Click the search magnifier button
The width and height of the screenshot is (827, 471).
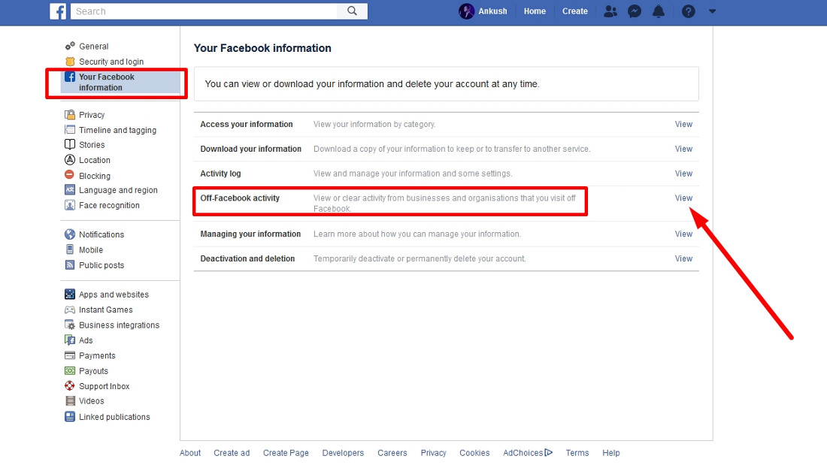point(352,11)
